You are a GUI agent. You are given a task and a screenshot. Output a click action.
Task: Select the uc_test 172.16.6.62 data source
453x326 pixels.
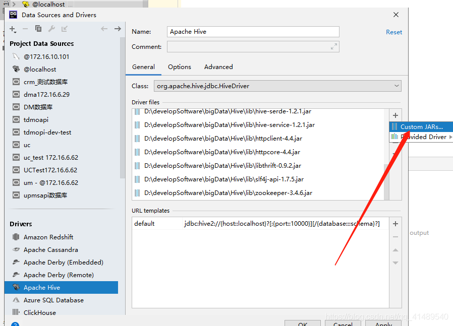tap(51, 158)
